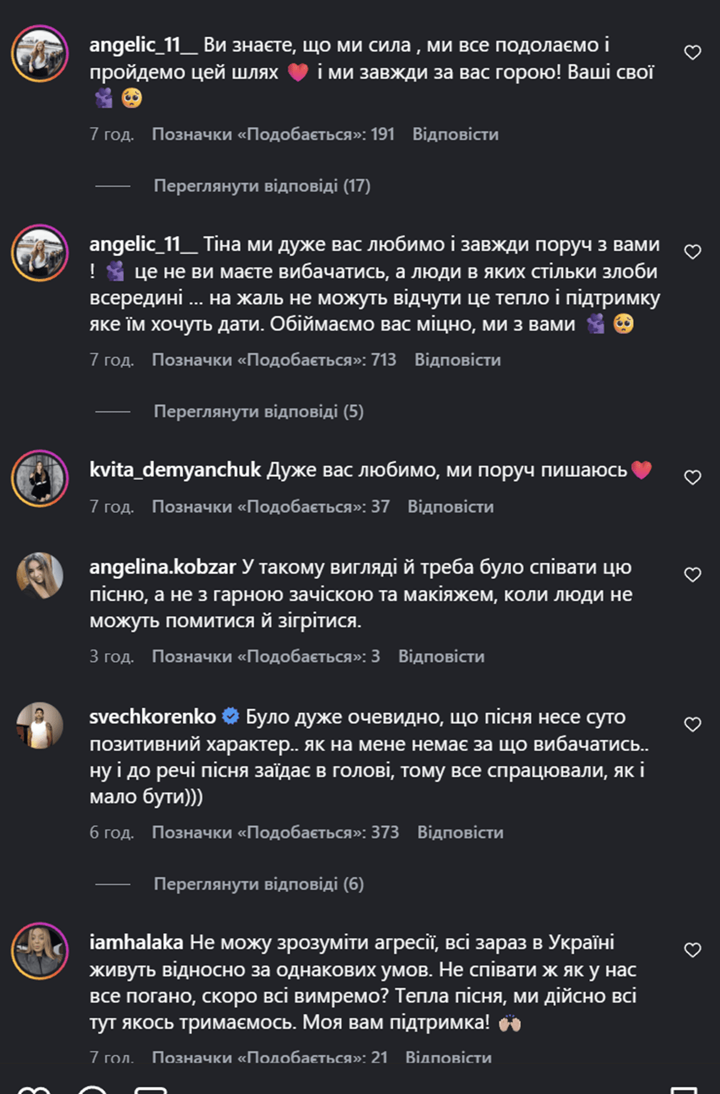Expand "Переглянути відповіді (5)" replies

point(259,411)
